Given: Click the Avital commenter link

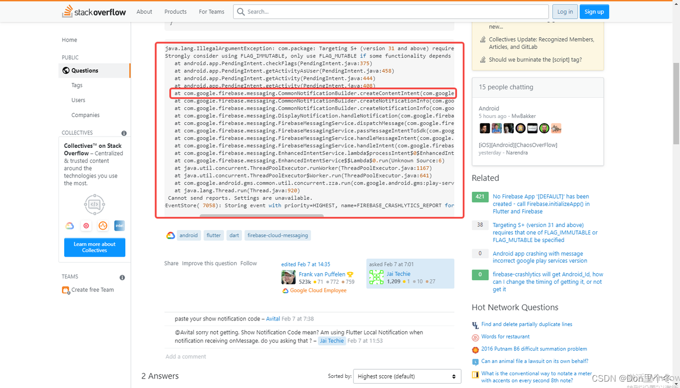Looking at the screenshot, I should tap(273, 319).
